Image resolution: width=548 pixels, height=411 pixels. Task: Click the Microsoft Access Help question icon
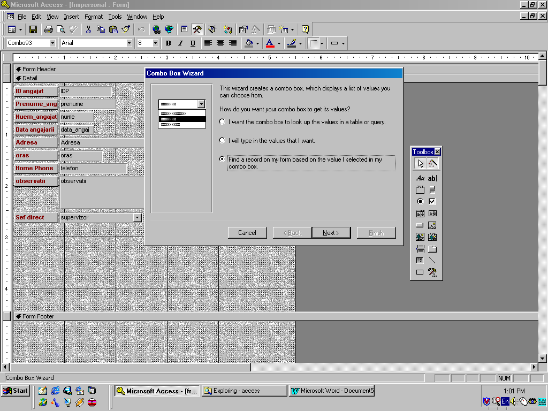coord(305,30)
